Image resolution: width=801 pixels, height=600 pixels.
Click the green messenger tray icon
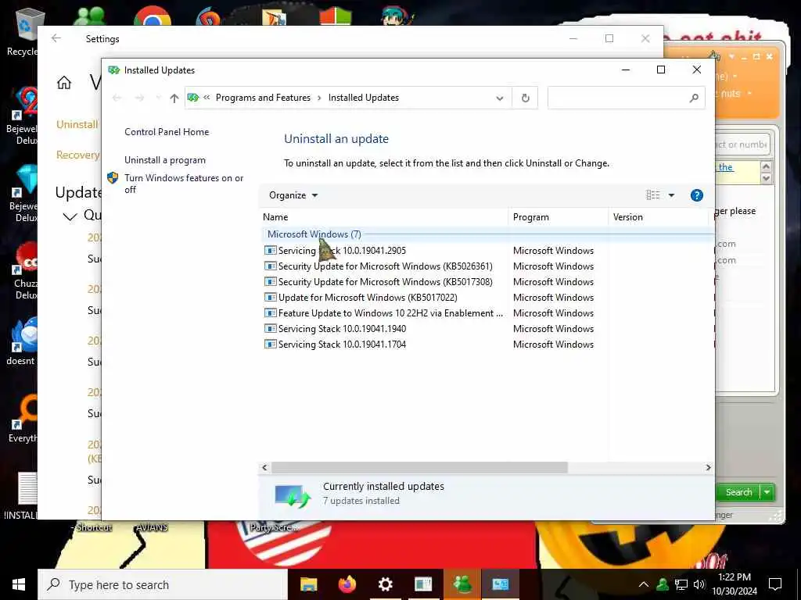(x=663, y=584)
